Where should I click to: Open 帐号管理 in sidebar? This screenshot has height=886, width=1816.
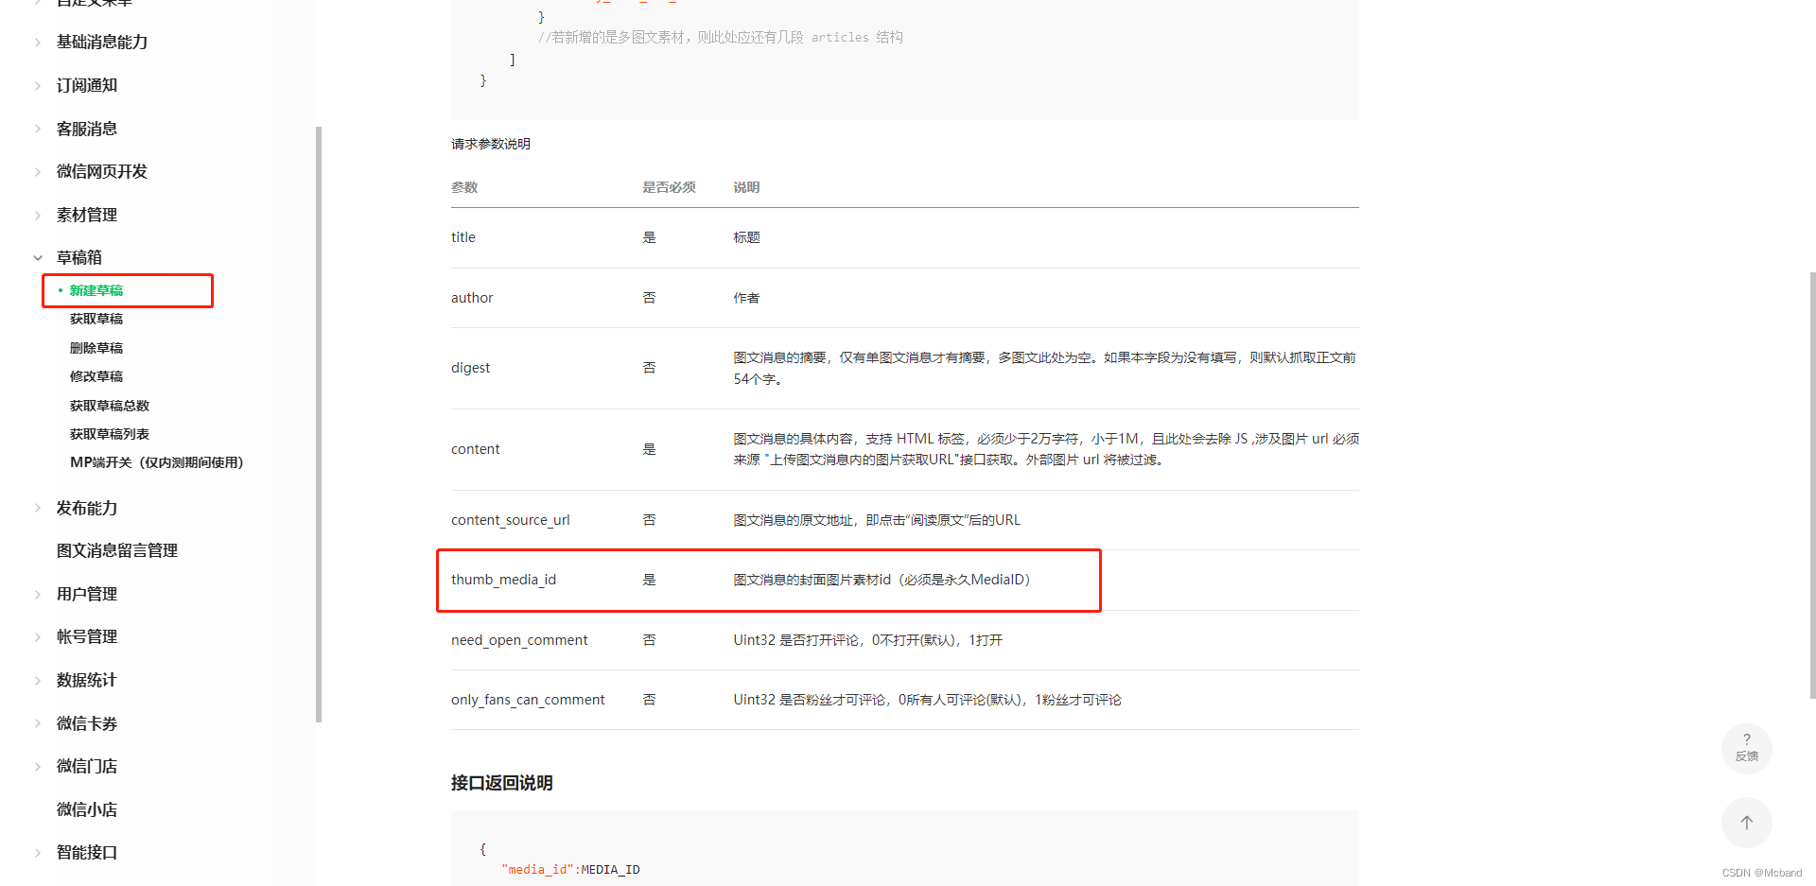point(87,636)
